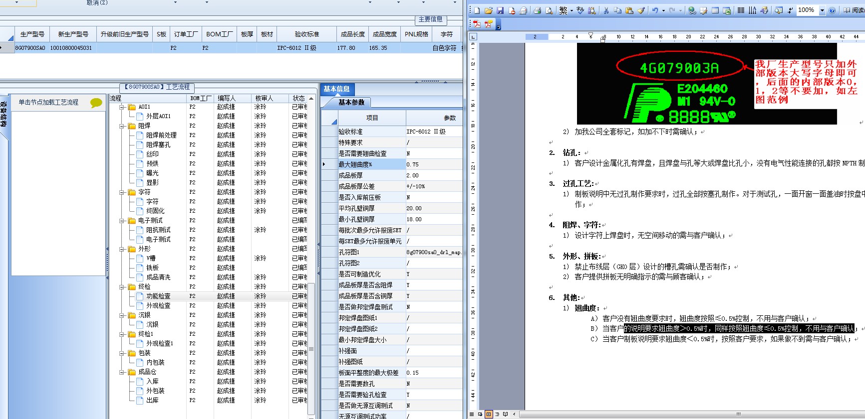
Task: Click the Save icon in Word toolbar
Action: (500, 10)
